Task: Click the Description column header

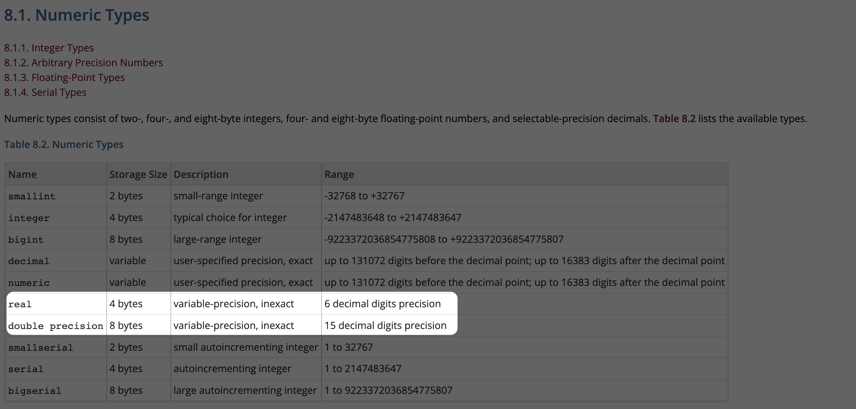Action: 246,174
